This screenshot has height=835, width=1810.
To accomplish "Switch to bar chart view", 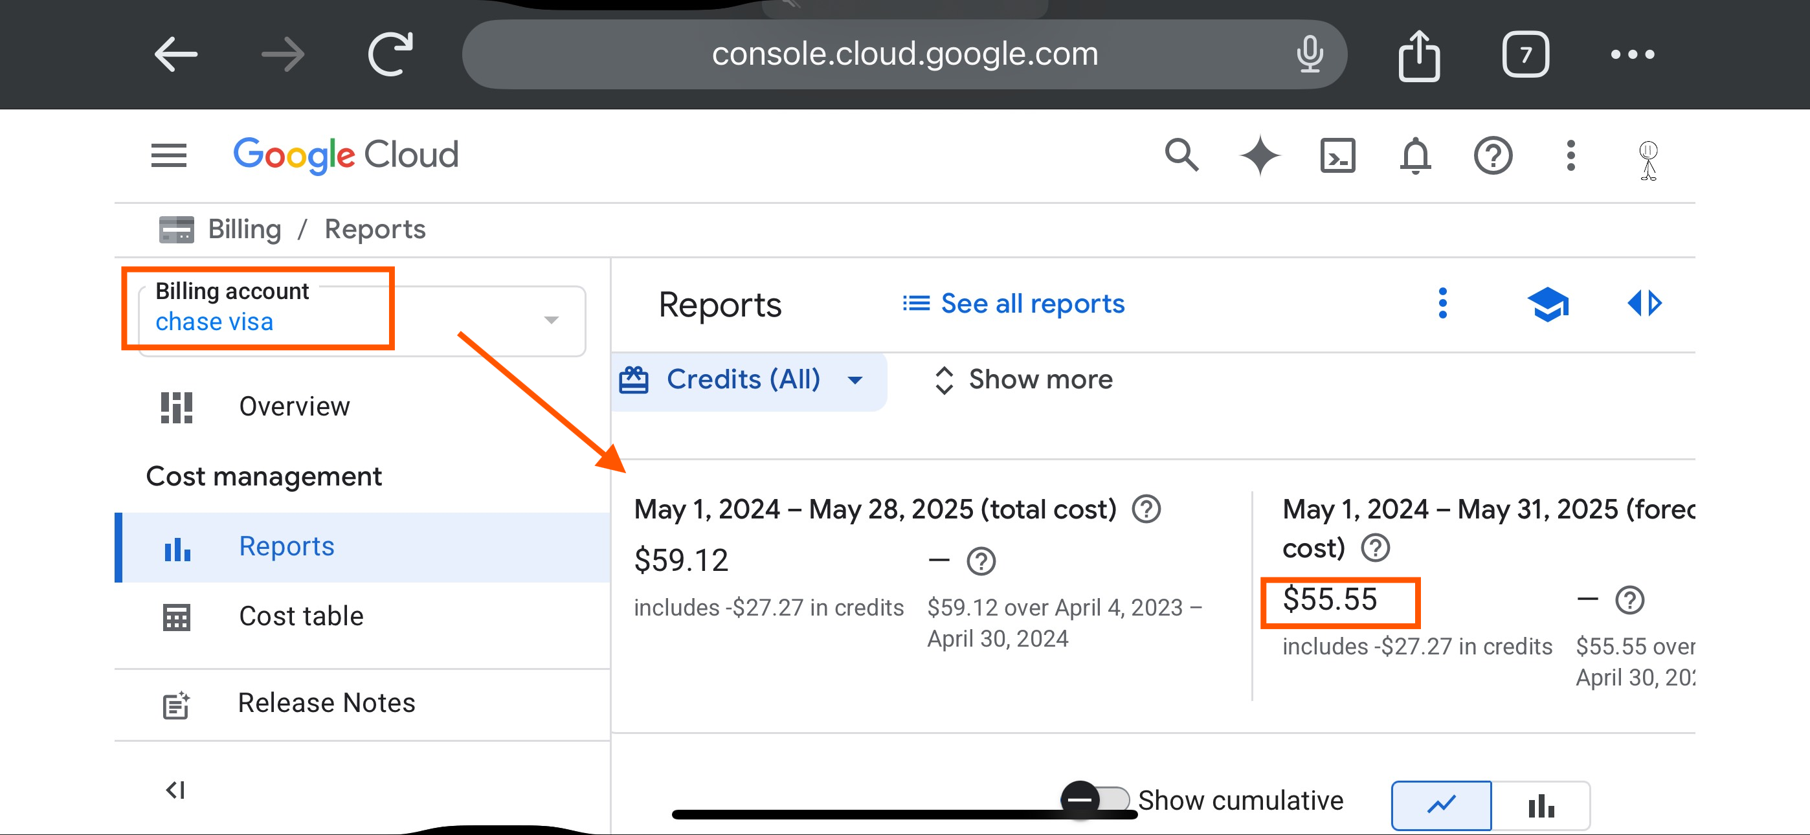I will [1540, 805].
